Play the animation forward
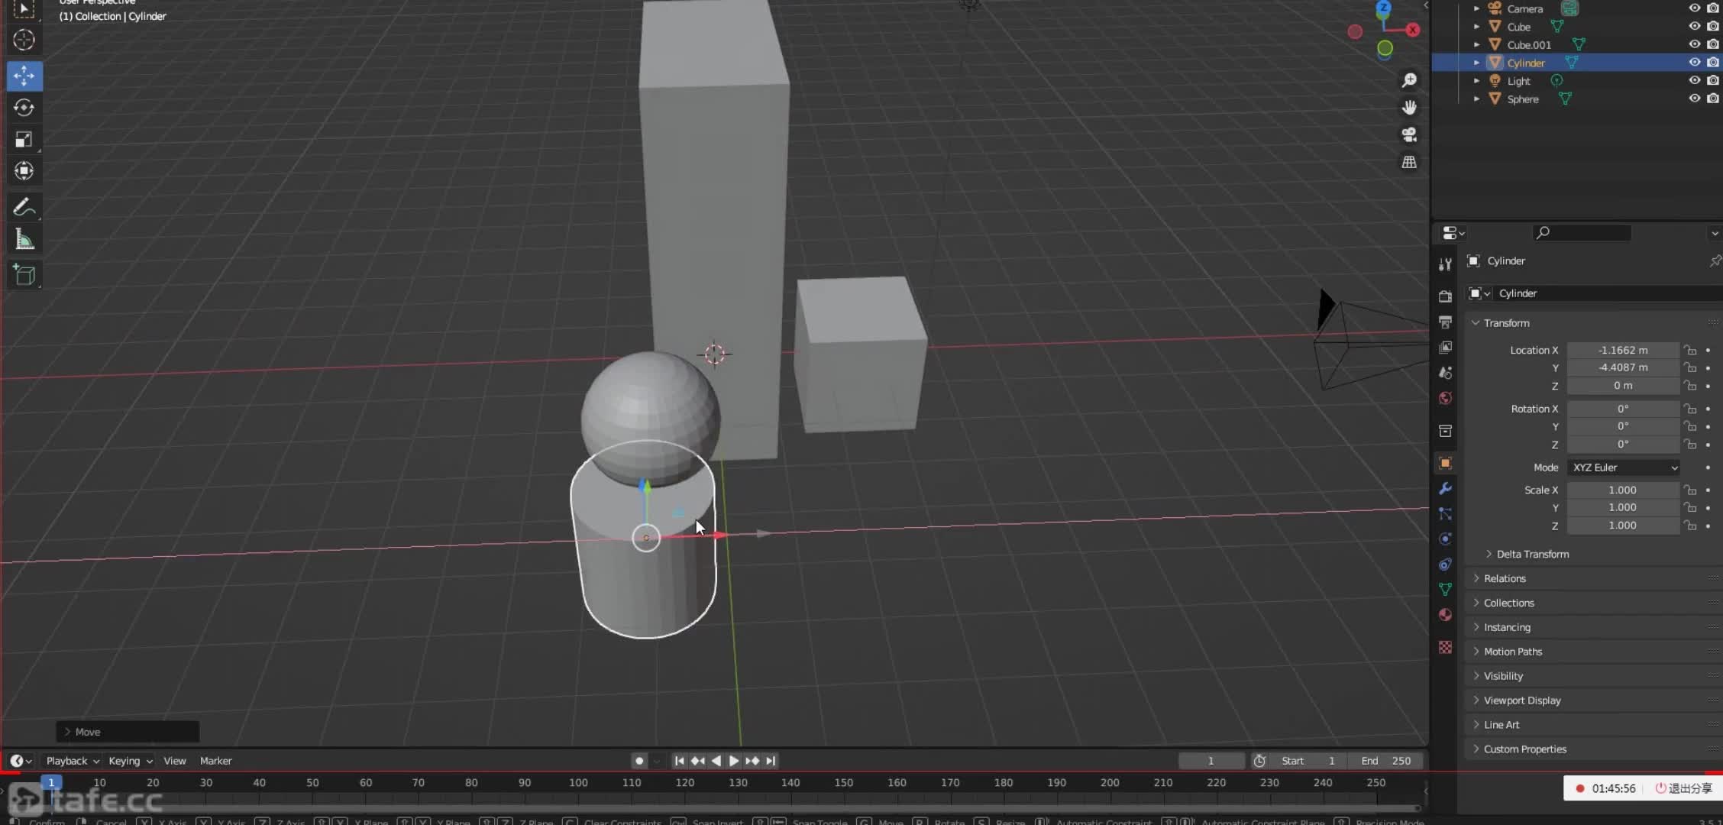 (x=734, y=761)
